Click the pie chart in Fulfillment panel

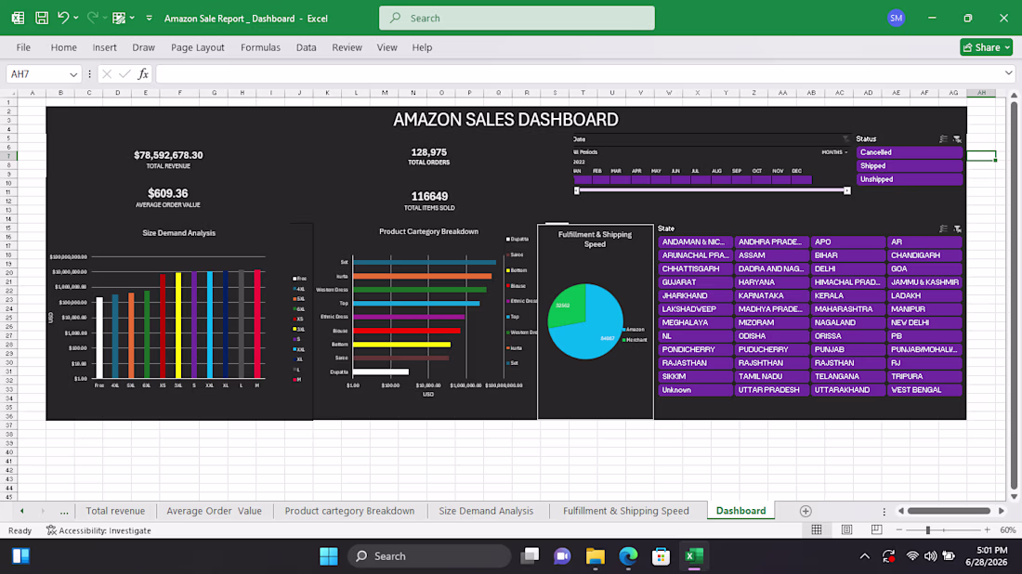pyautogui.click(x=585, y=321)
